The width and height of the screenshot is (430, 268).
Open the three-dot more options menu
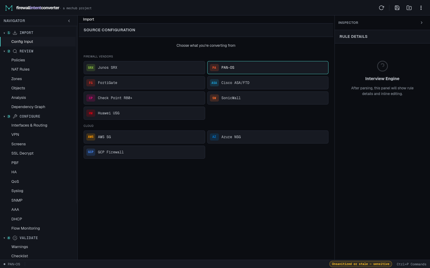[421, 8]
